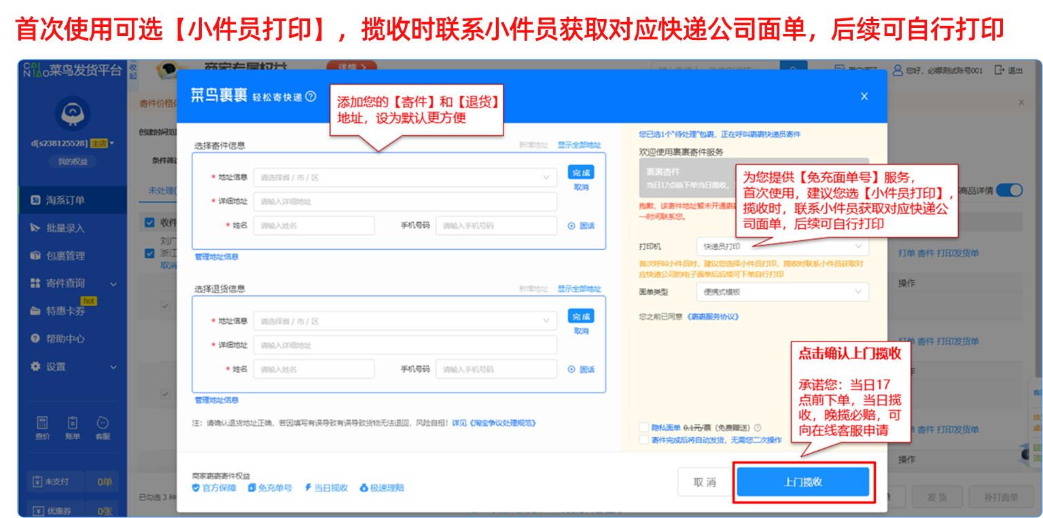Screen dimensions: 1043x518
Task: Open 客服 customer service icon
Action: (103, 423)
